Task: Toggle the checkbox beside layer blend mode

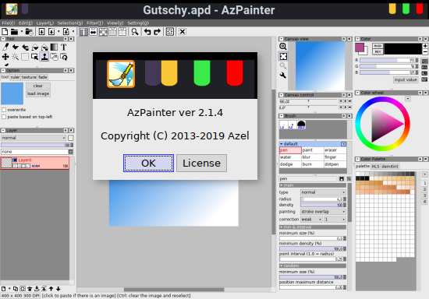Action: 70,138
